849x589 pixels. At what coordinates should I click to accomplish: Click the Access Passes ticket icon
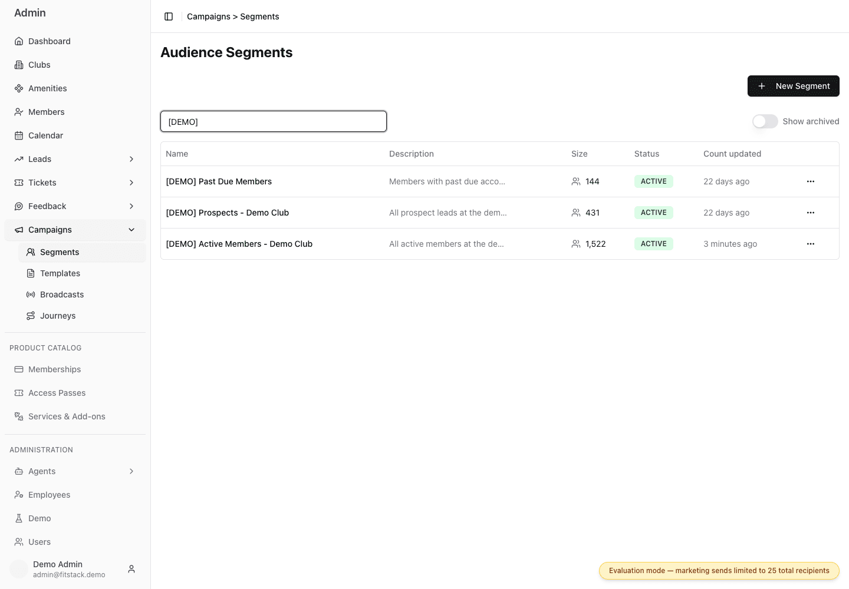click(x=19, y=393)
